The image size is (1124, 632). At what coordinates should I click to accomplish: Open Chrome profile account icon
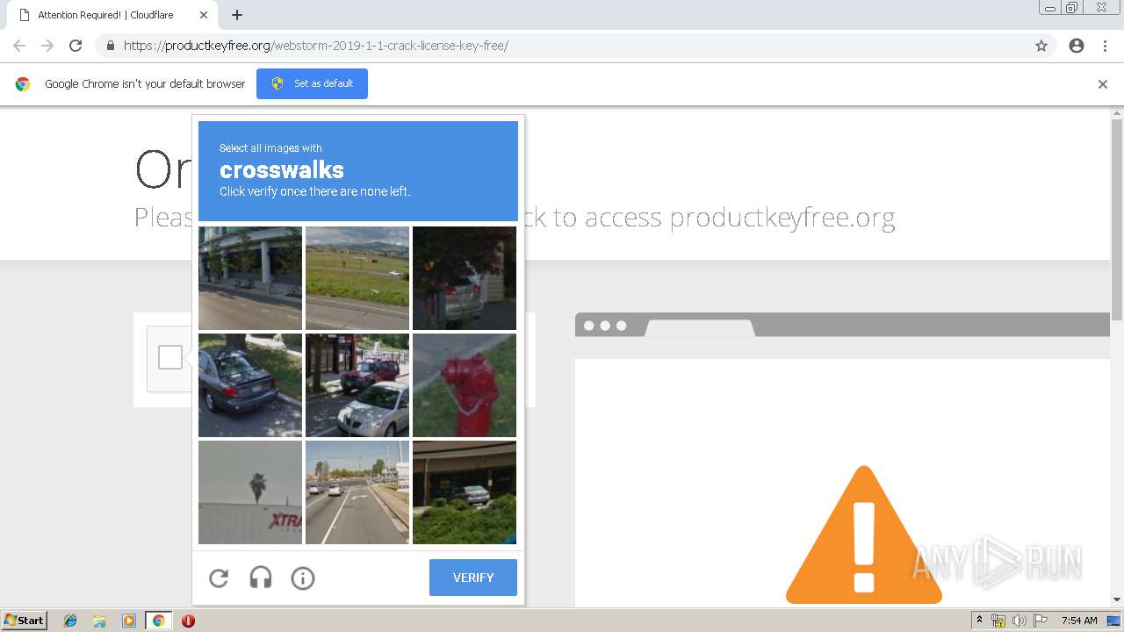point(1077,46)
